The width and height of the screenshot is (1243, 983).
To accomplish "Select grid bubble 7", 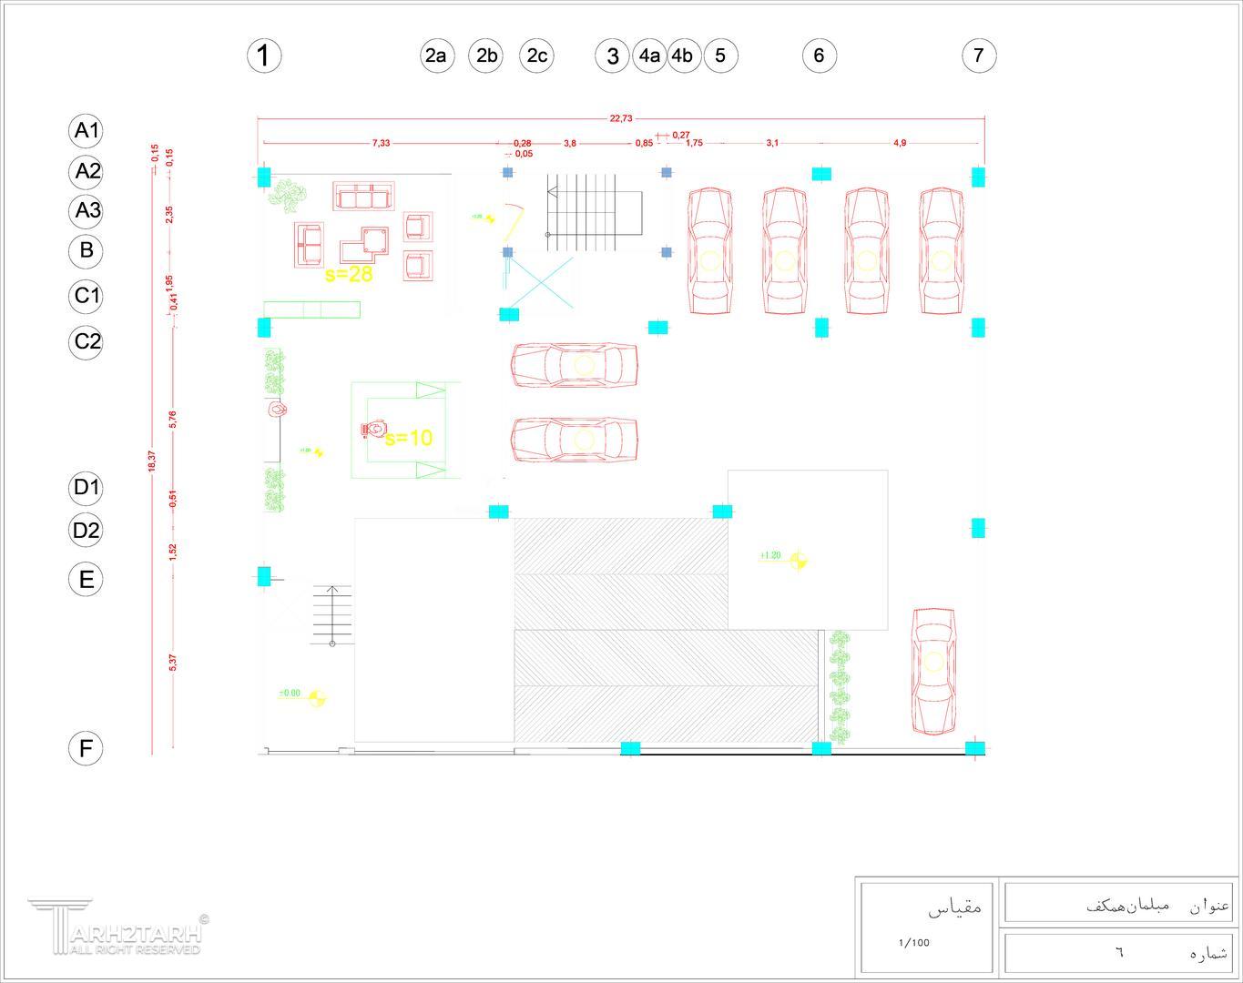I will coord(979,56).
